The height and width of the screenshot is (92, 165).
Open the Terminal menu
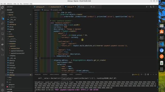26,4
